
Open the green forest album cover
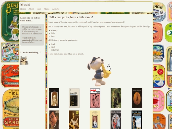116,98
